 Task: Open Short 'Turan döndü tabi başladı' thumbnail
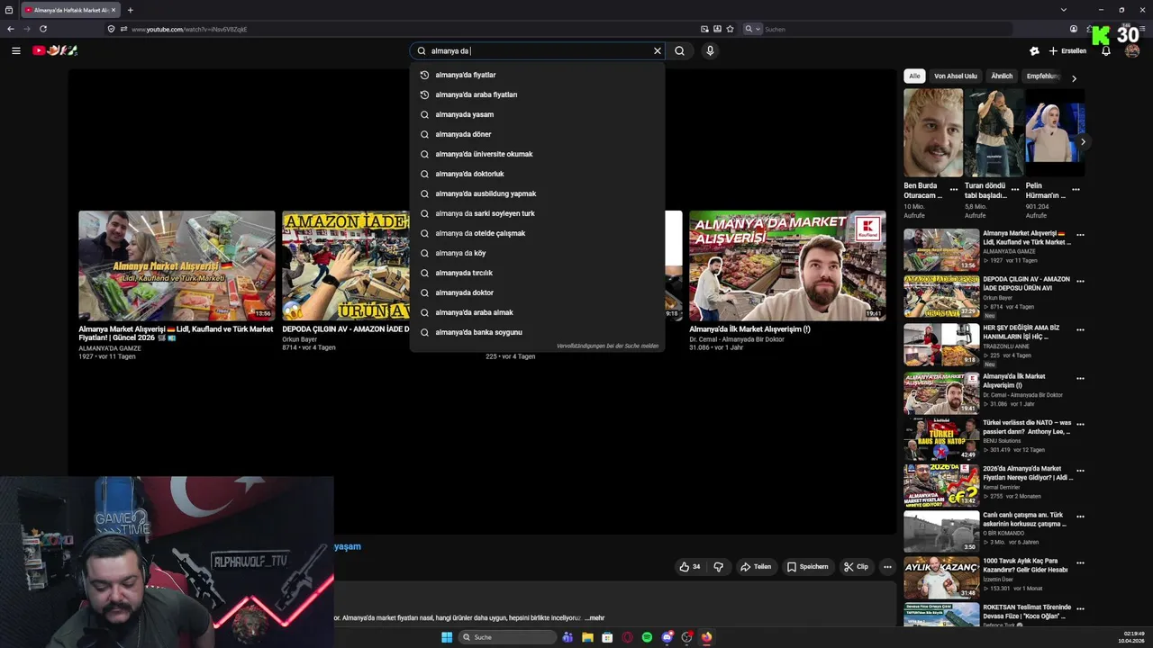[994, 132]
